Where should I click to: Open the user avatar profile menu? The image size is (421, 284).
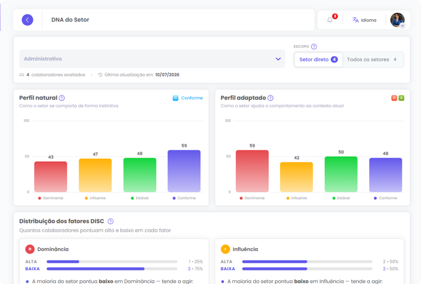click(398, 20)
